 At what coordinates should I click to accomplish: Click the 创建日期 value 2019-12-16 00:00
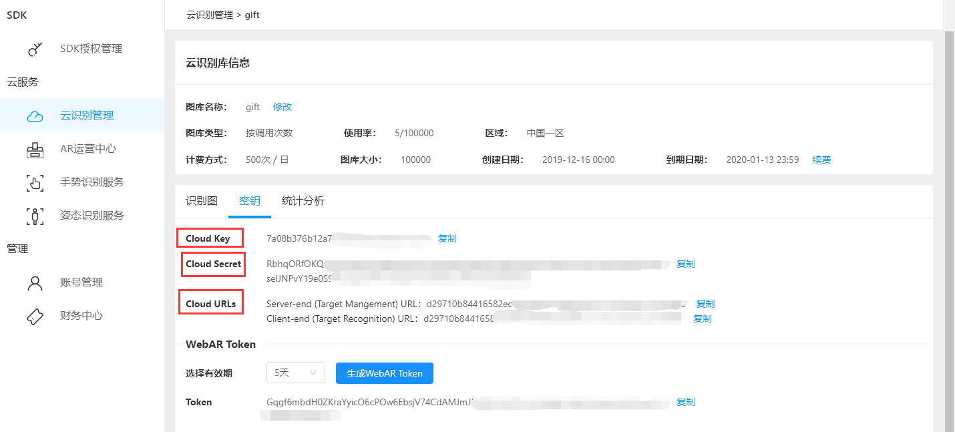click(x=578, y=160)
